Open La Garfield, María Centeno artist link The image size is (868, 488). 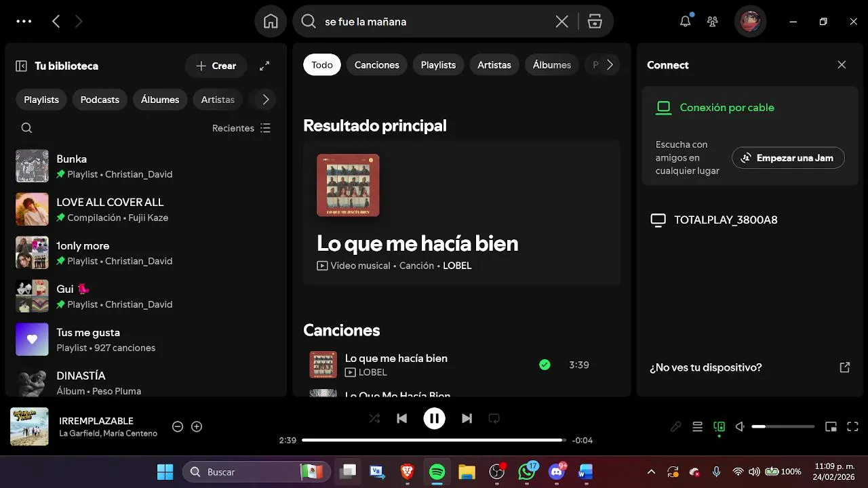(x=108, y=433)
